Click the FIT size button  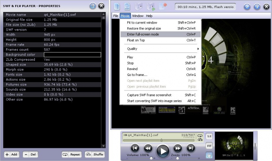pos(209,146)
